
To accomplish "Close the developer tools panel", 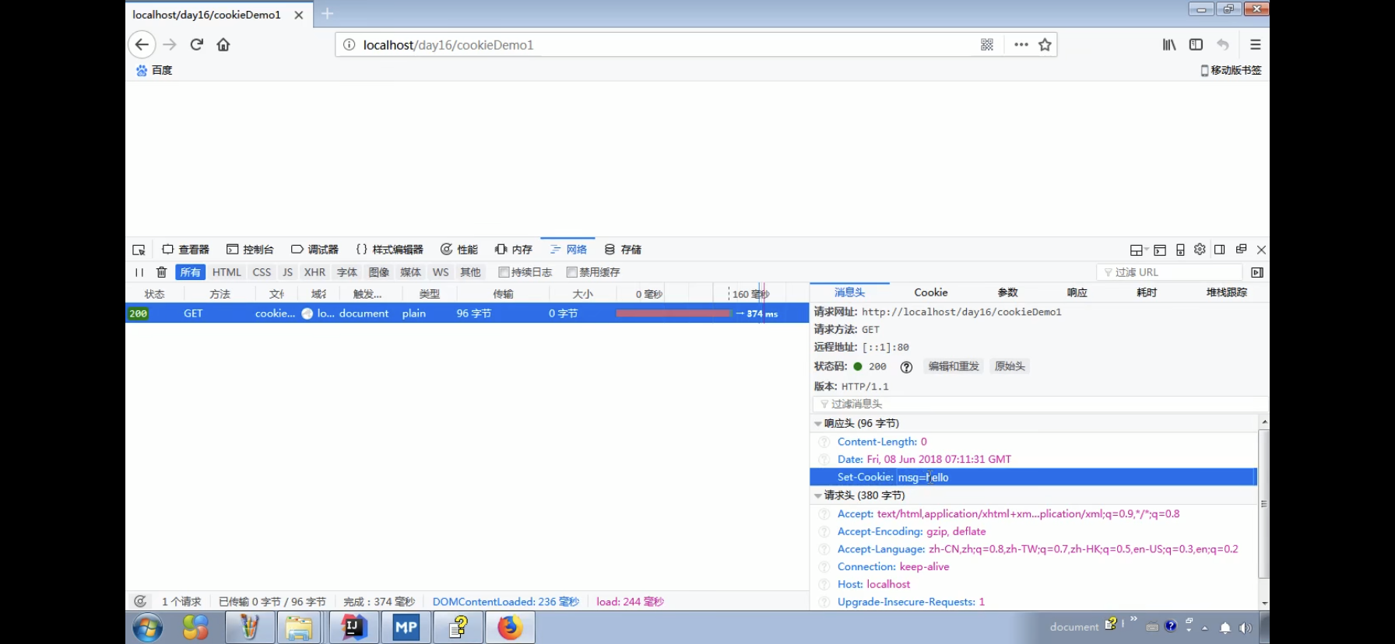I will pyautogui.click(x=1261, y=250).
